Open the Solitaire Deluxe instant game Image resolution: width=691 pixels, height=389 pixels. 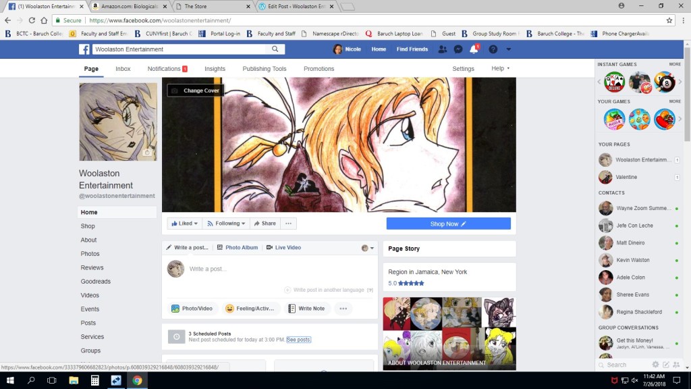click(614, 82)
